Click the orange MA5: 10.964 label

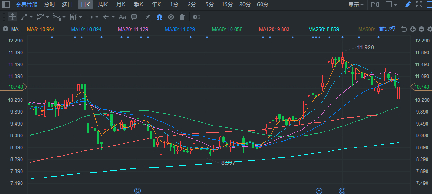(x=41, y=29)
